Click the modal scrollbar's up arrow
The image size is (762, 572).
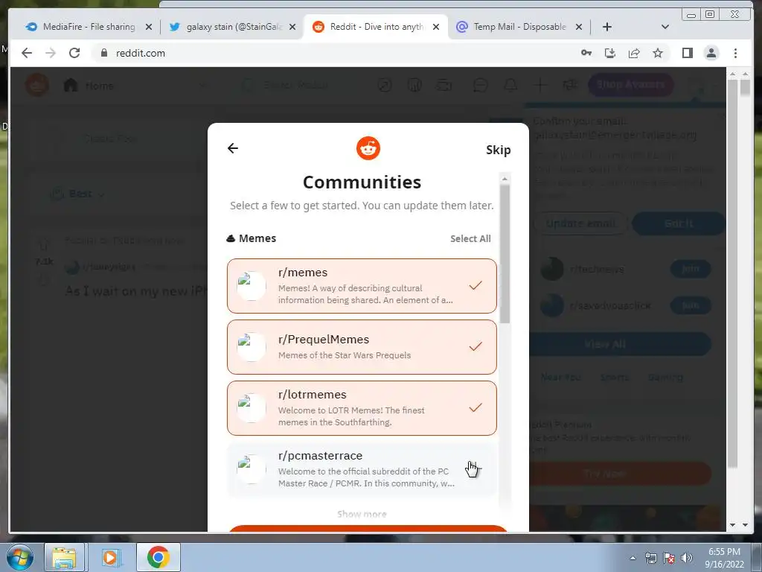505,179
